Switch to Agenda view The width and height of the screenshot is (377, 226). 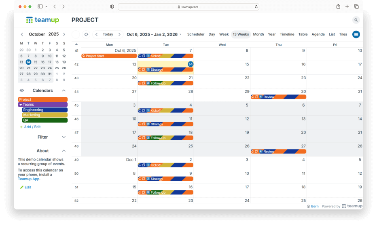[318, 34]
